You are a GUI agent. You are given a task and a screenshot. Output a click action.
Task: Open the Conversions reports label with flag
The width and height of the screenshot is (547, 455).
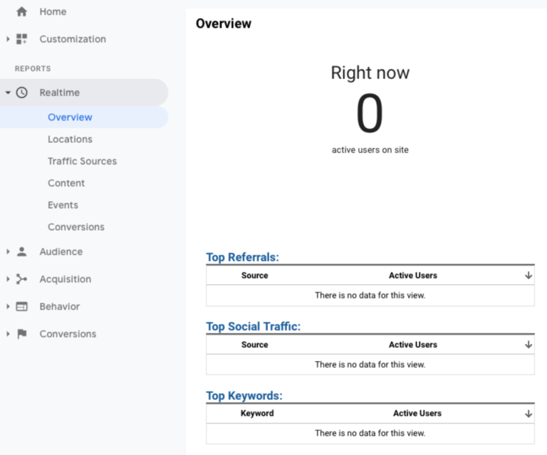pos(68,334)
